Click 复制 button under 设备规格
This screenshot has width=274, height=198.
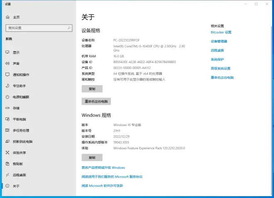[x=92, y=89]
